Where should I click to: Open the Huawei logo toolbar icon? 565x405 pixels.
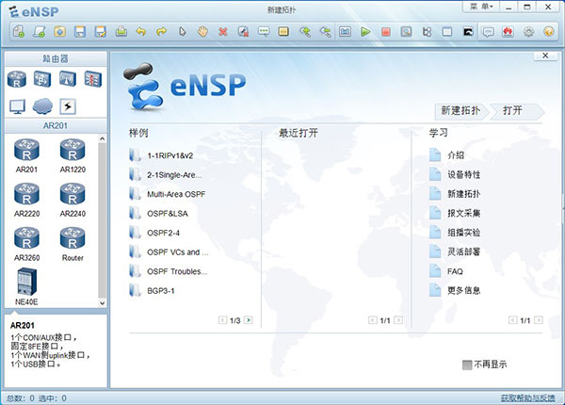[x=508, y=32]
